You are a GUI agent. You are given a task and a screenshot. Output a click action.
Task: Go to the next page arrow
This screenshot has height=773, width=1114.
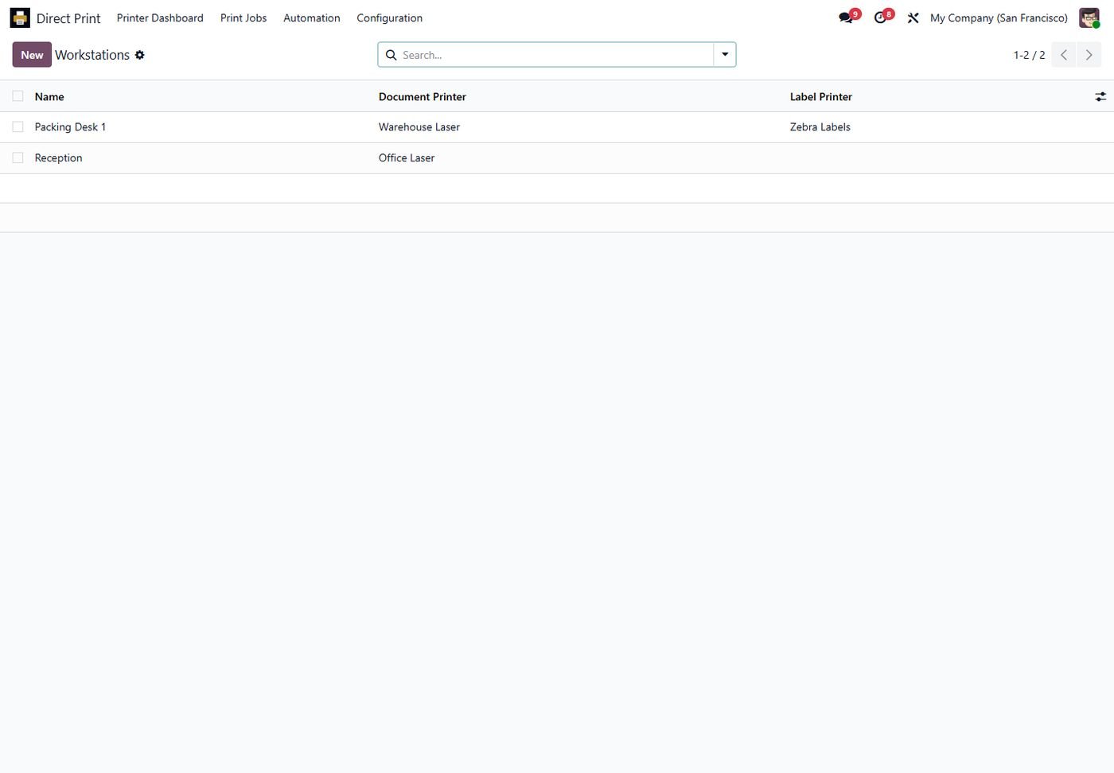(1089, 55)
